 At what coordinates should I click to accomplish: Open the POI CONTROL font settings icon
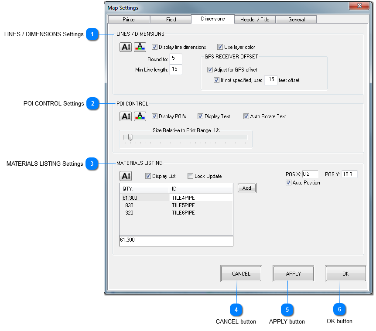pyautogui.click(x=126, y=116)
